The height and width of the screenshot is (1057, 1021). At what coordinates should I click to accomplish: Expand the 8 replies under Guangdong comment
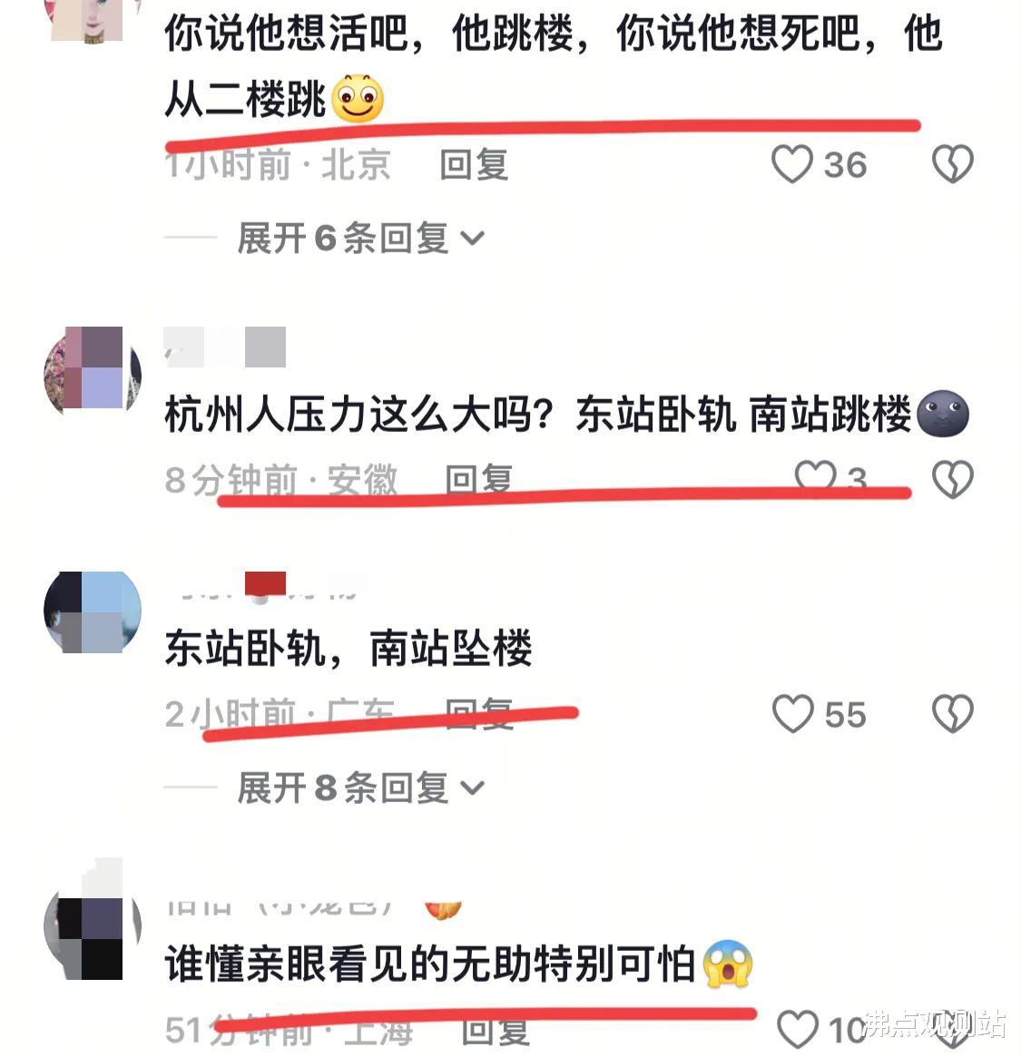(360, 788)
